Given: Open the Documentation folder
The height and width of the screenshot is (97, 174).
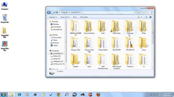Looking at the screenshot, I should pos(89,27).
